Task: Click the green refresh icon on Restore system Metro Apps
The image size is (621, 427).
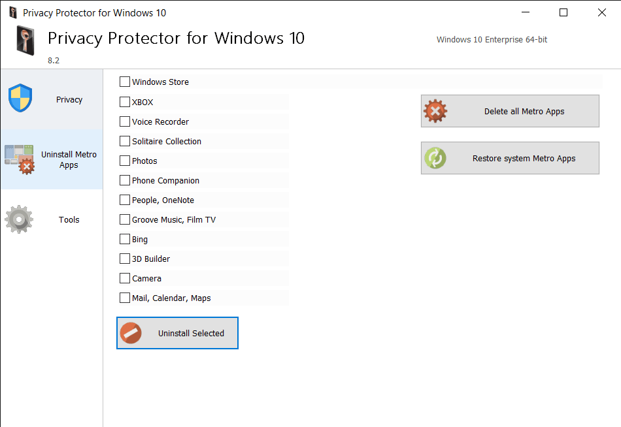Action: pyautogui.click(x=435, y=158)
